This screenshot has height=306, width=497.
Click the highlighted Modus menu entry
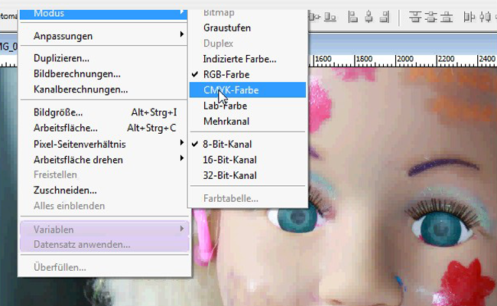pyautogui.click(x=104, y=15)
